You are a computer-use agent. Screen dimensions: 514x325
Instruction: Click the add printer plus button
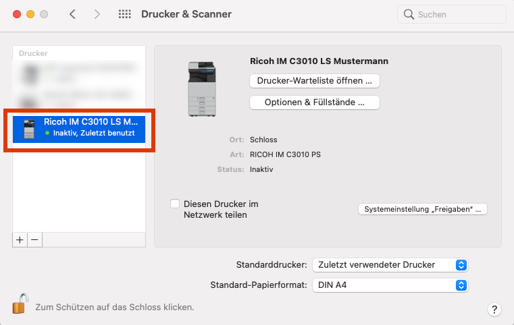[x=20, y=240]
